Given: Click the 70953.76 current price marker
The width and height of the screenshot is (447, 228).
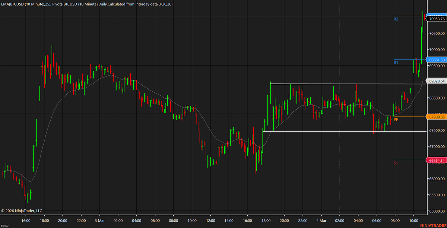Looking at the screenshot, I should (x=436, y=19).
